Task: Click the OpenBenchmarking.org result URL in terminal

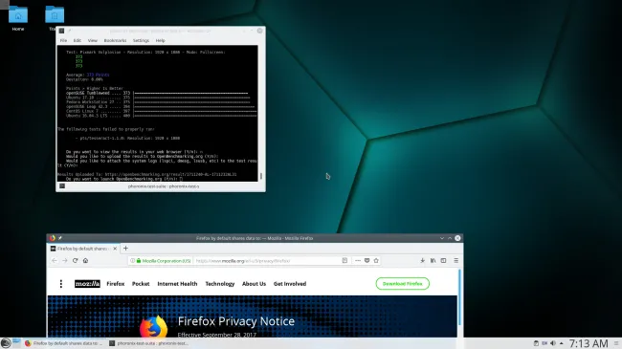Action: (x=170, y=174)
